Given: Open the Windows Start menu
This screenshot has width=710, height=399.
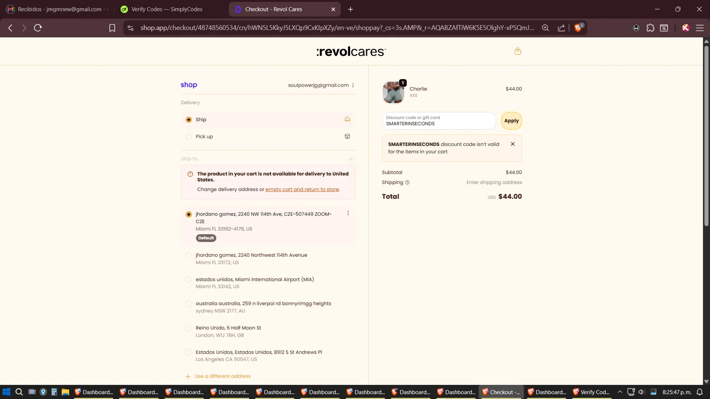Looking at the screenshot, I should point(7,392).
